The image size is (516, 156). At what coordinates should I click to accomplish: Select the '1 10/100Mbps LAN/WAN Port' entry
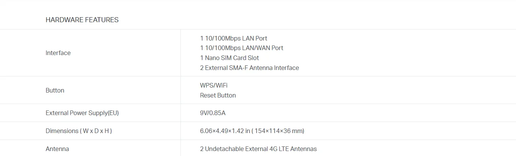[242, 48]
